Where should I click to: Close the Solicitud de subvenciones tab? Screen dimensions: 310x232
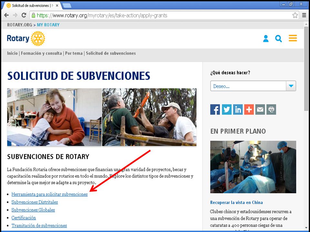[x=57, y=5]
